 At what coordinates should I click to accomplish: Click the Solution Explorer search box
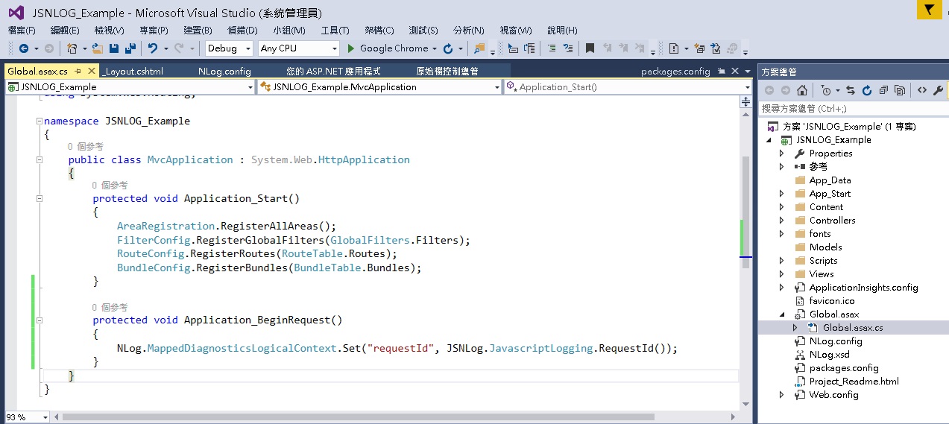point(853,109)
